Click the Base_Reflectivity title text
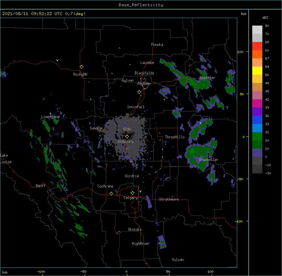The width and height of the screenshot is (282, 276). pyautogui.click(x=141, y=5)
